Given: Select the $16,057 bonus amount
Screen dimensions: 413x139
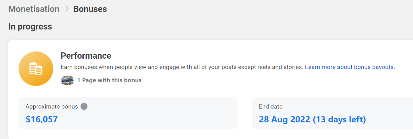Looking at the screenshot, I should (x=42, y=120).
